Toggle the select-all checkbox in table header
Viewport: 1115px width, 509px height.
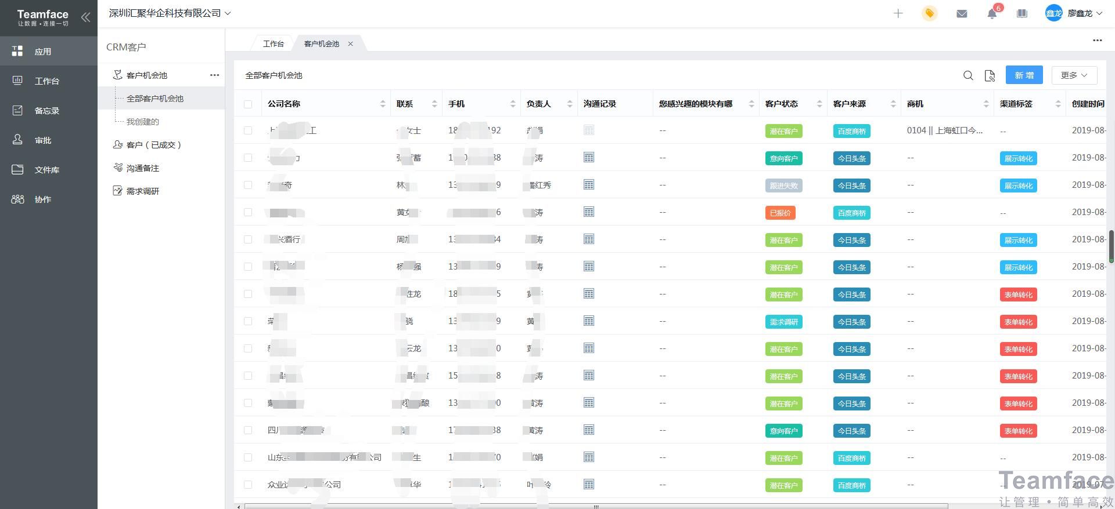[248, 104]
